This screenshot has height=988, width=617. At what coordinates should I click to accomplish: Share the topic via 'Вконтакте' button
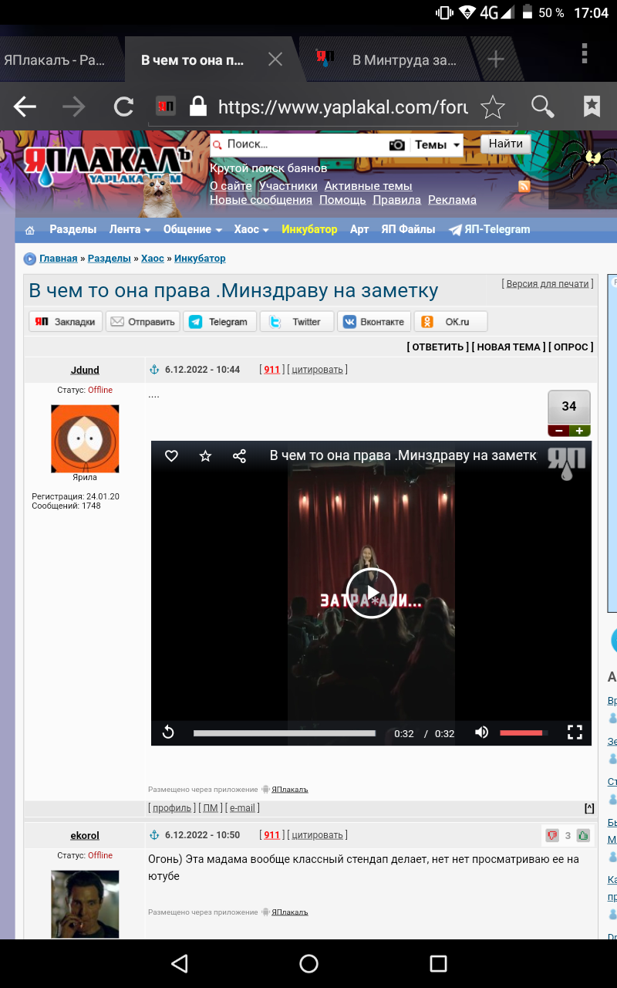[374, 322]
